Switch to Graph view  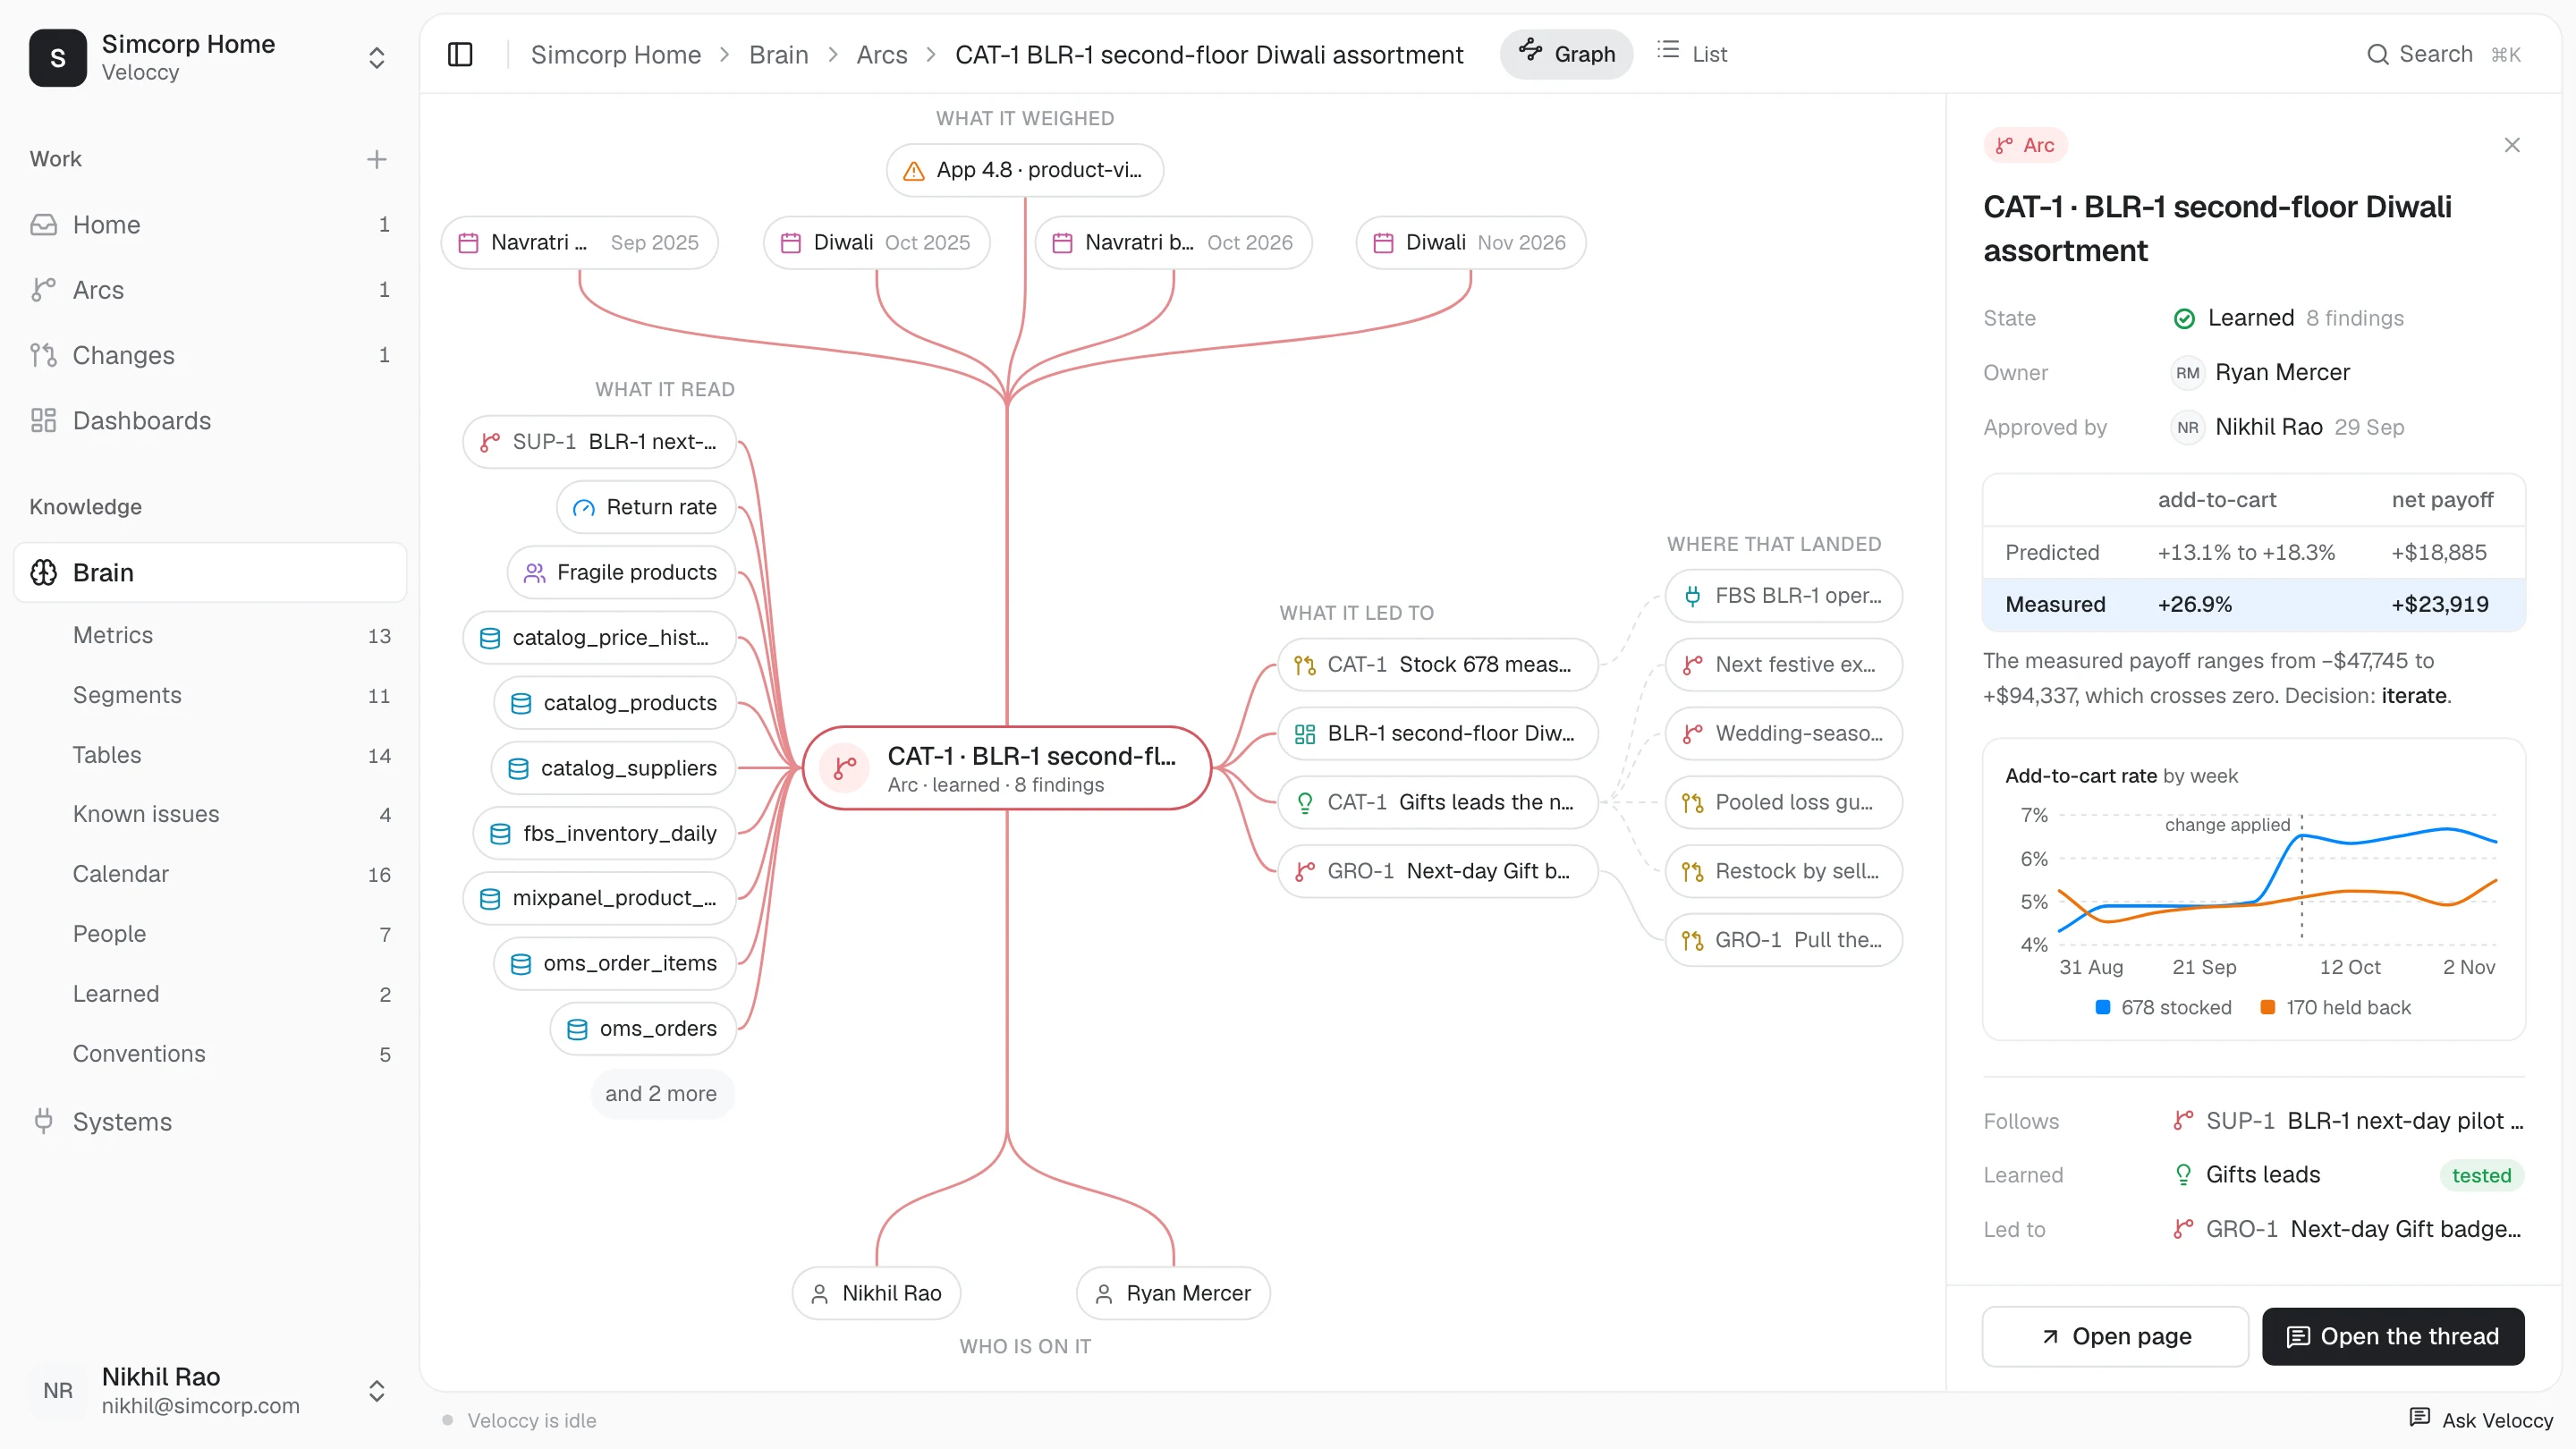point(1566,54)
